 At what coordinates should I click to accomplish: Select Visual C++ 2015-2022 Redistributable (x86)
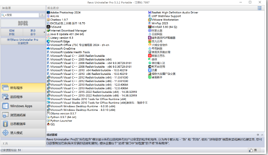click(92, 95)
